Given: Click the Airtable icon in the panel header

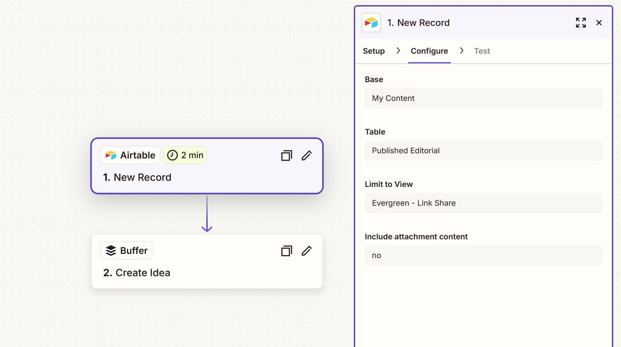Looking at the screenshot, I should (x=371, y=23).
